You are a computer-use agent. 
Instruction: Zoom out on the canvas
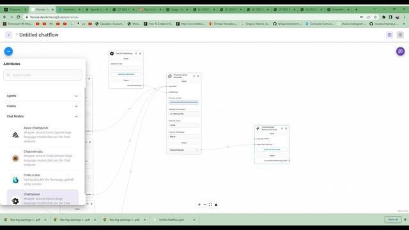pyautogui.click(x=204, y=204)
